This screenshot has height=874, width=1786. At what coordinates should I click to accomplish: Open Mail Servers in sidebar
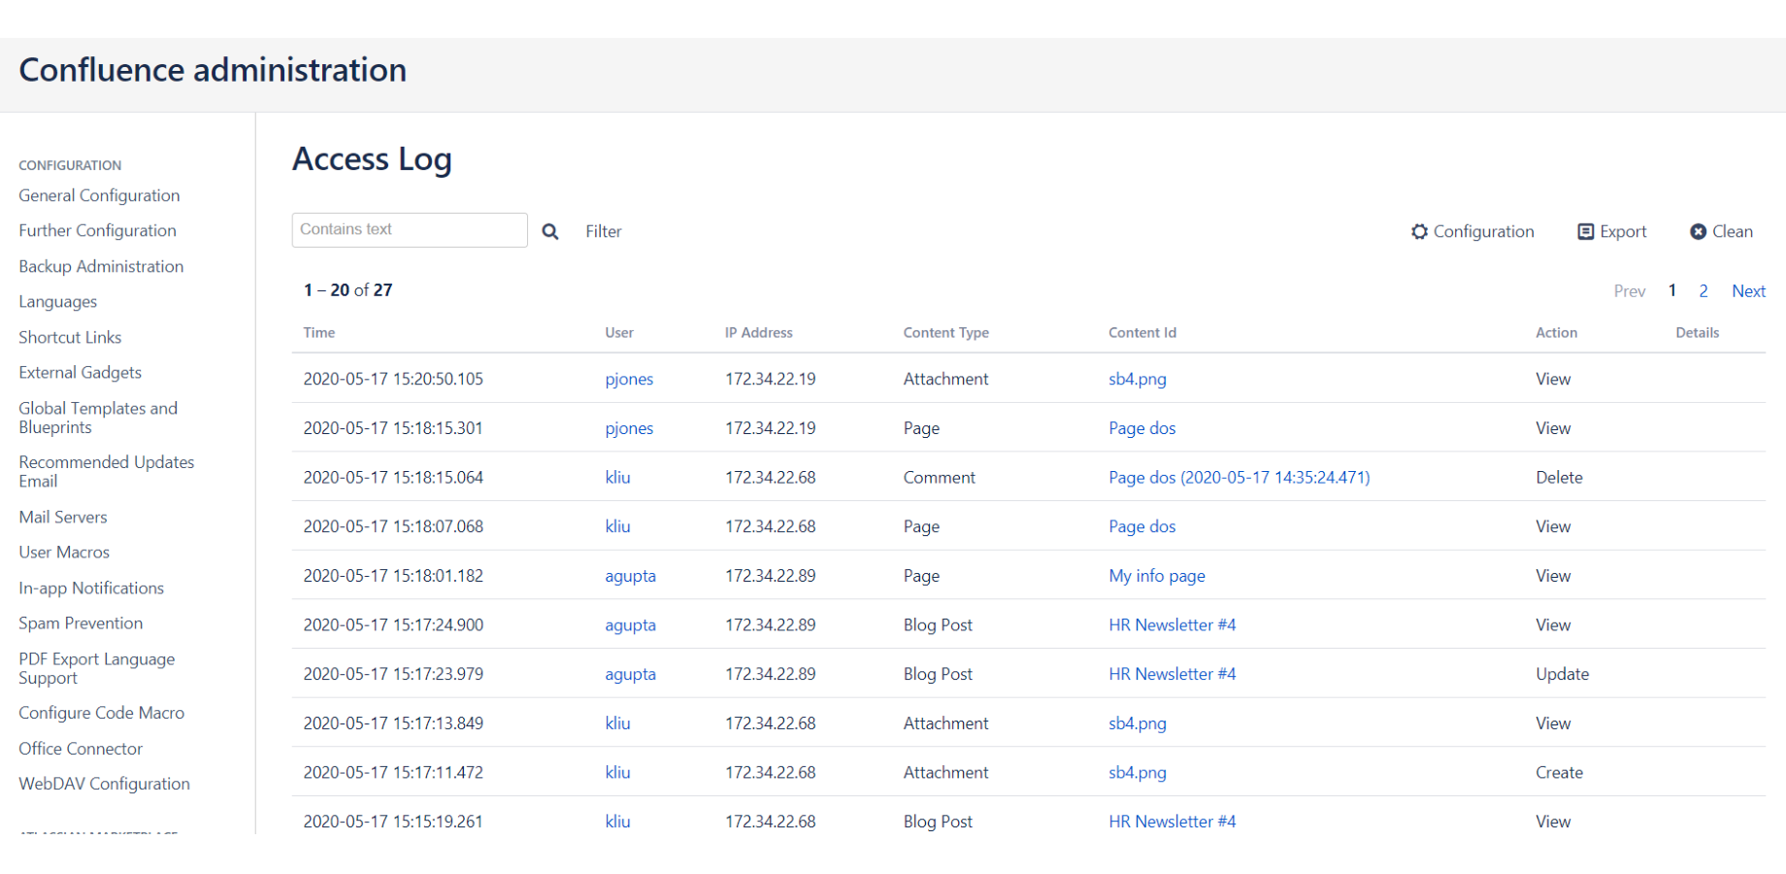coord(62,517)
